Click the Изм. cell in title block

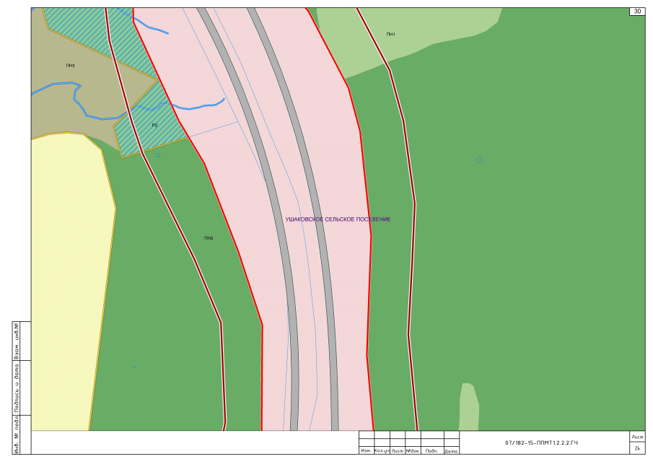366,451
